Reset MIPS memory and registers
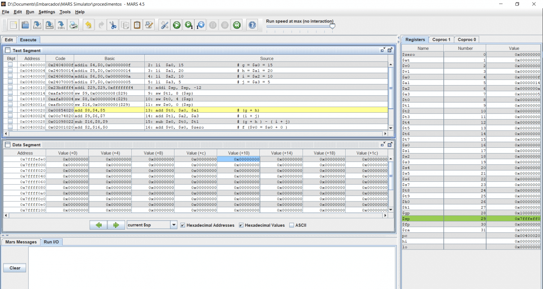The image size is (543, 289). 237,25
